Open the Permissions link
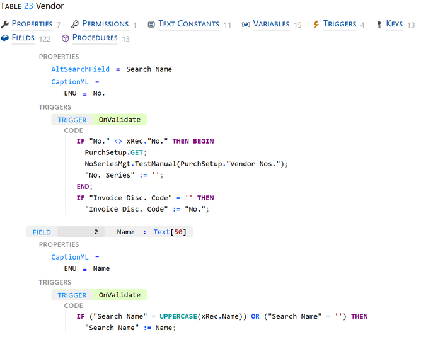The image size is (421, 337). coord(105,24)
